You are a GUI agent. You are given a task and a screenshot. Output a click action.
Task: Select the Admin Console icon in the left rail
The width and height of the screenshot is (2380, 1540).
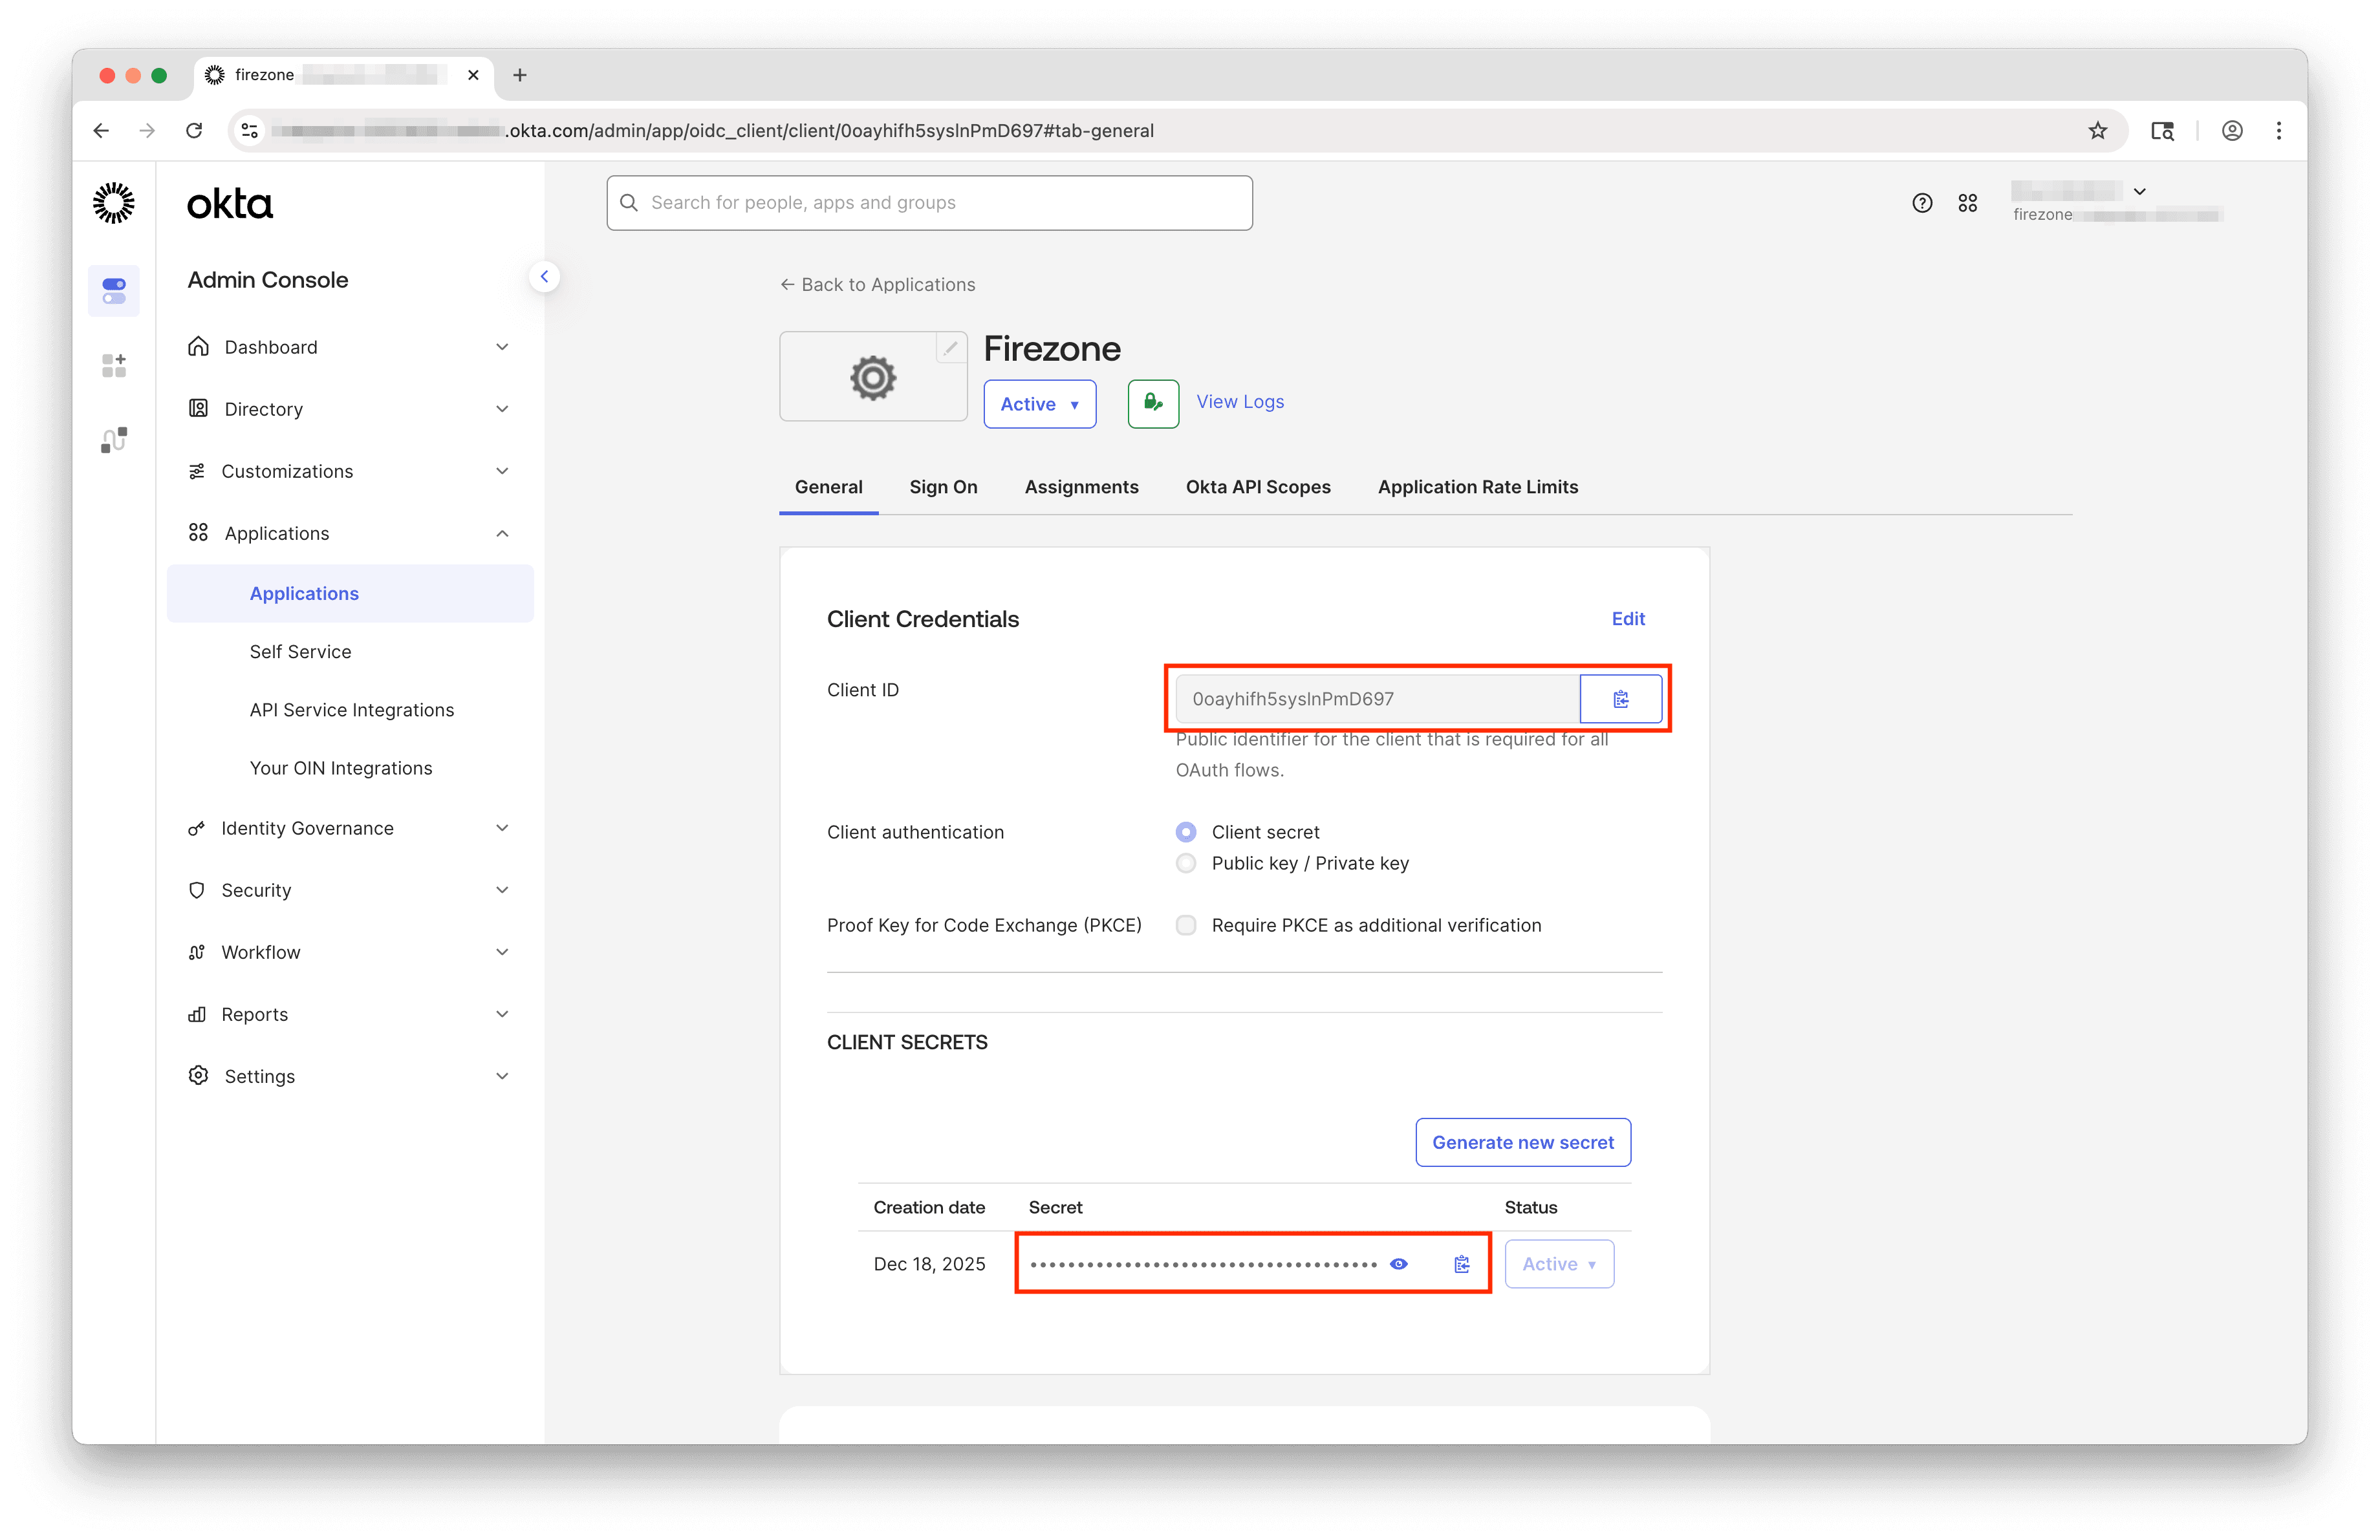click(x=113, y=291)
